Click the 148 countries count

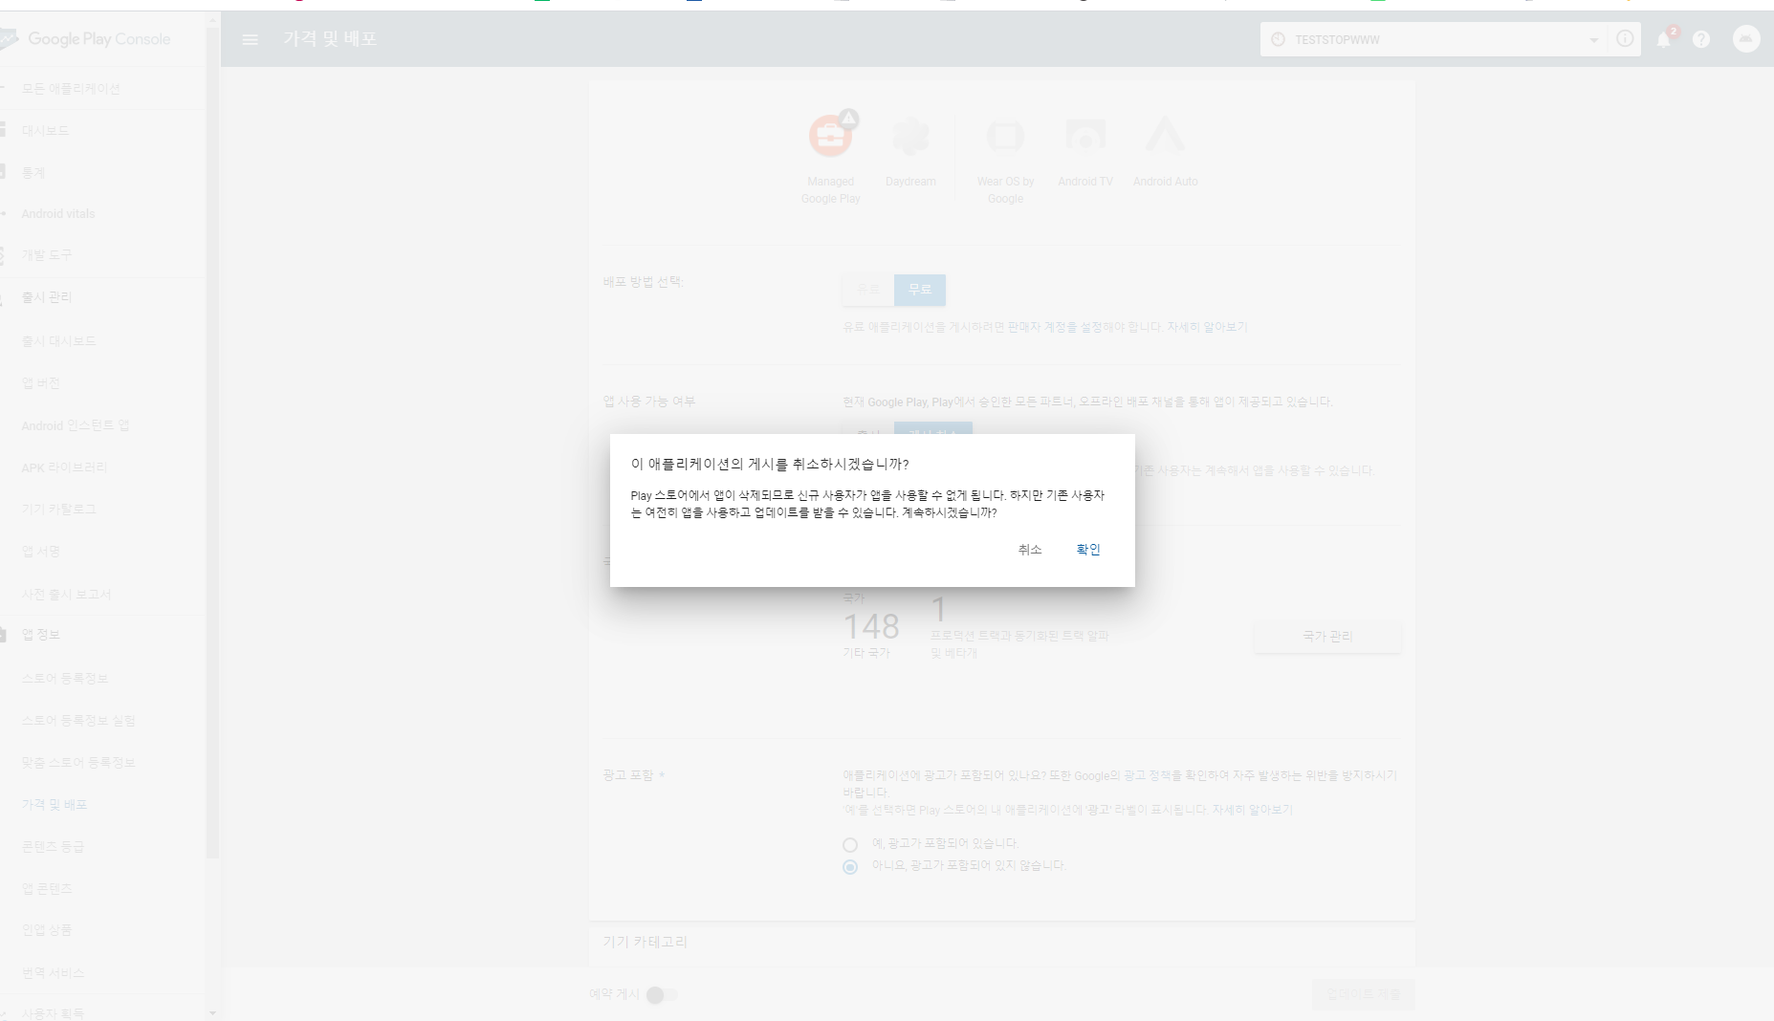coord(871,626)
